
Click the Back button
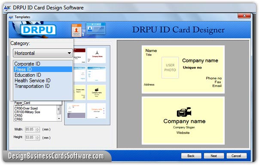click(x=191, y=156)
